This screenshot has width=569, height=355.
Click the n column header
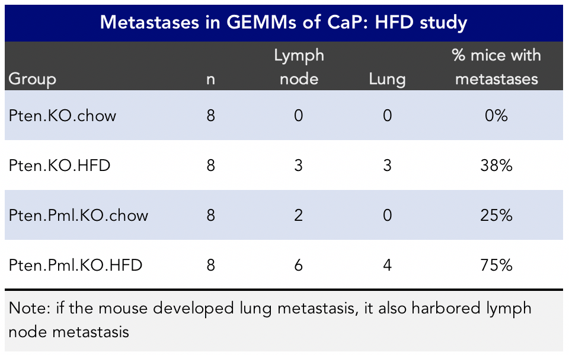coord(210,78)
